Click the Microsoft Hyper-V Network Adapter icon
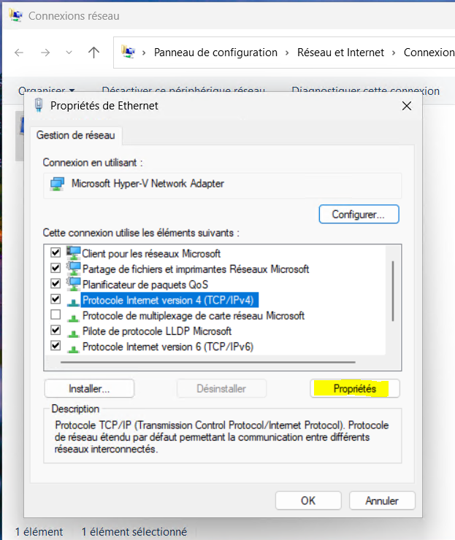455x540 pixels. 56,183
